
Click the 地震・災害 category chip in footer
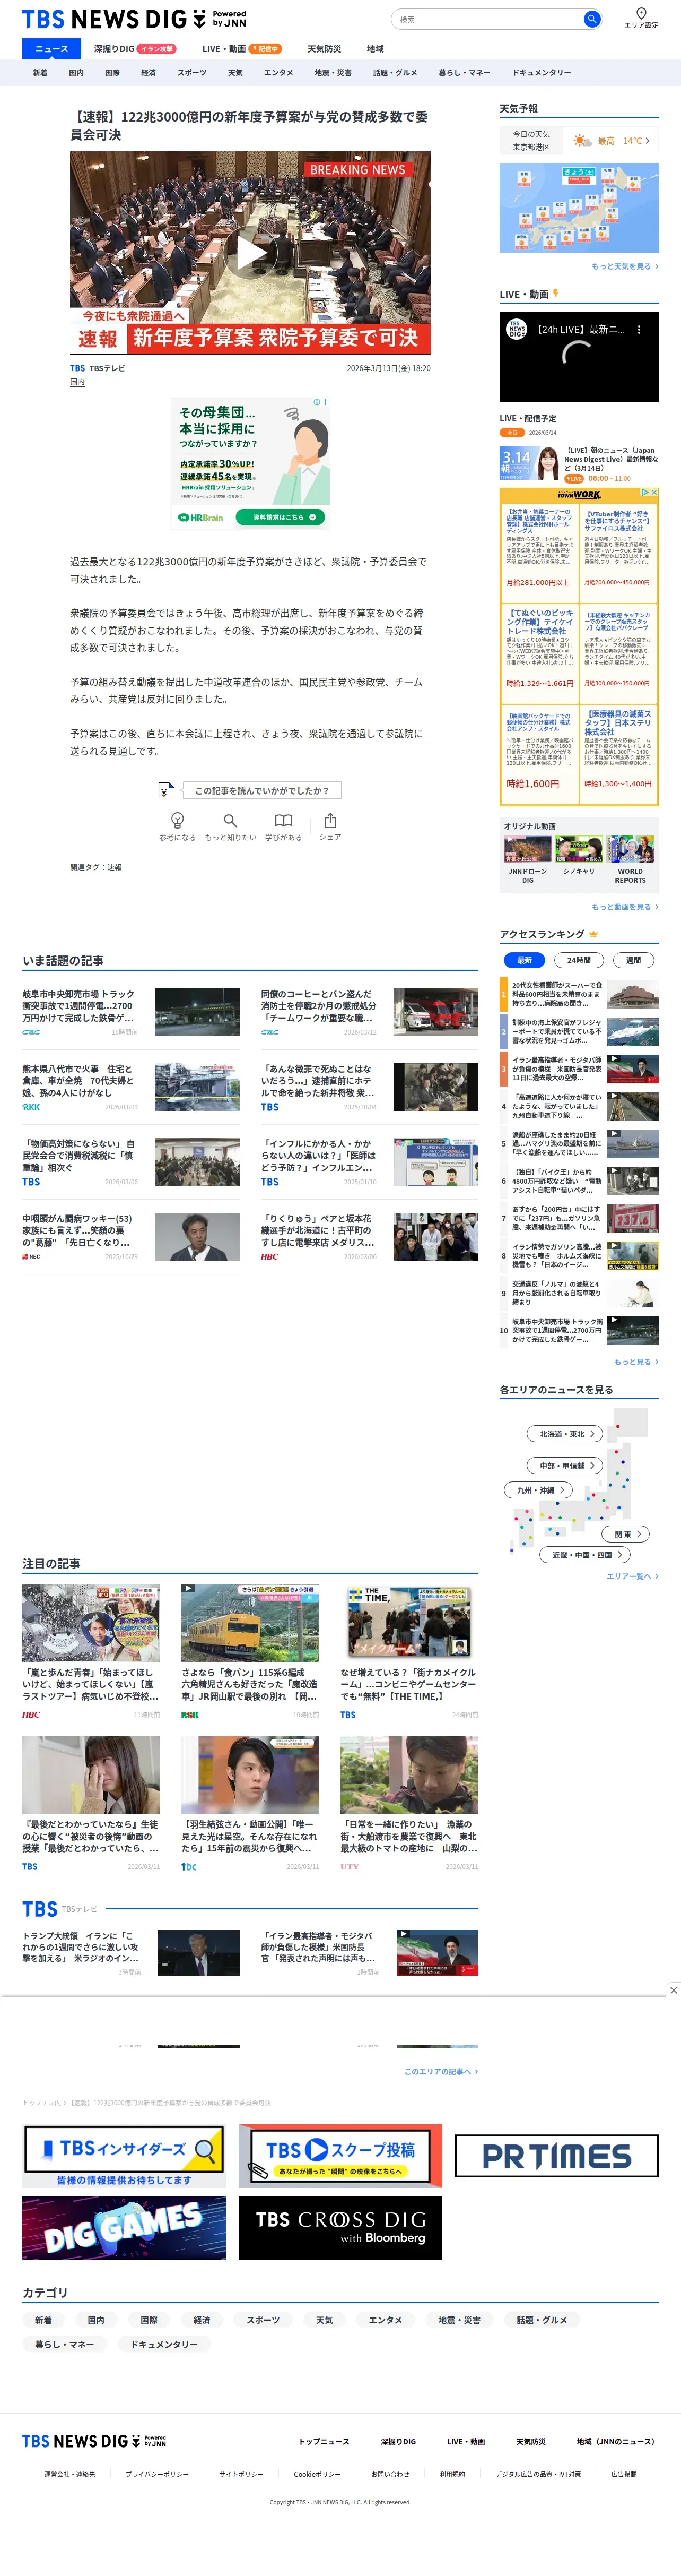point(458,2320)
